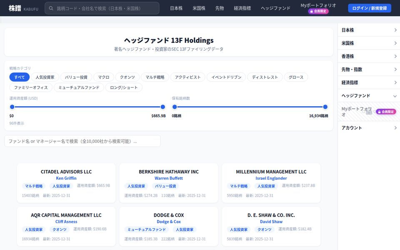Click 保有銘柄数 slider maximum handle
The height and width of the screenshot is (250, 400).
tap(325, 107)
